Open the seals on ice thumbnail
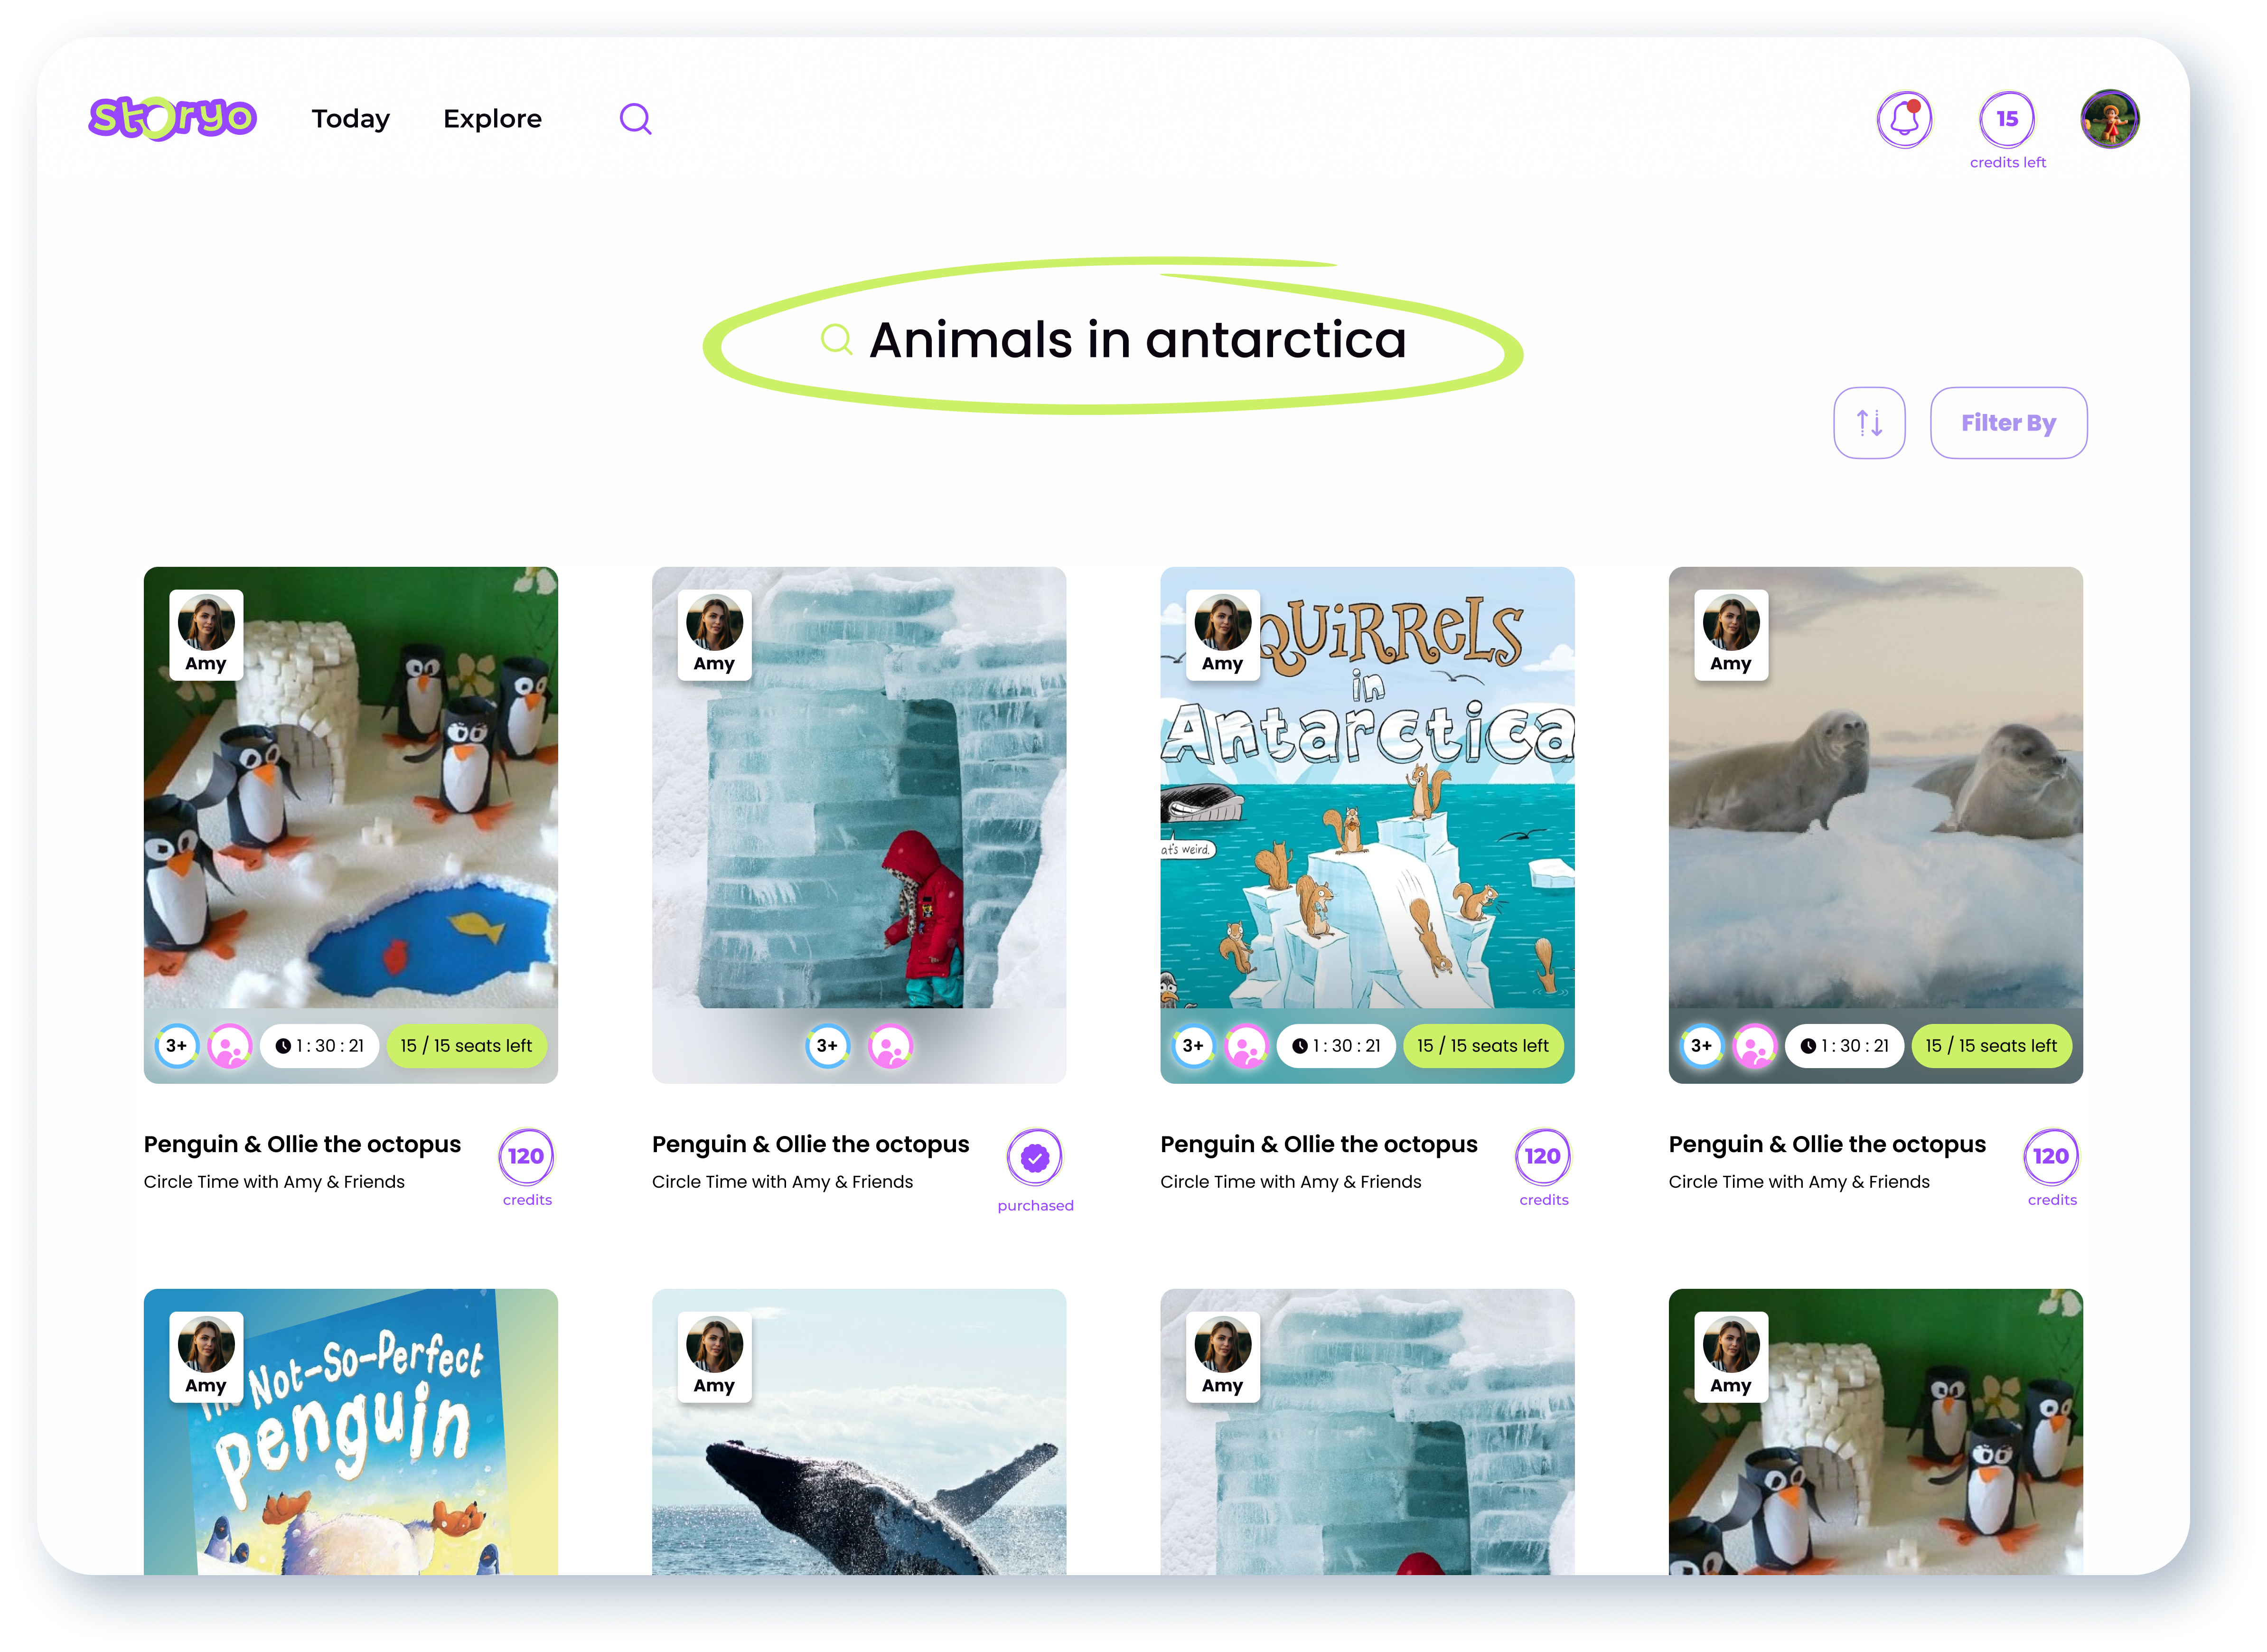 pyautogui.click(x=1875, y=824)
